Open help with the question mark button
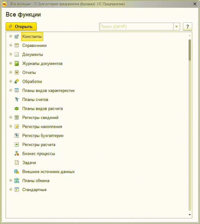Viewport: 200px width, 224px height. tap(187, 26)
